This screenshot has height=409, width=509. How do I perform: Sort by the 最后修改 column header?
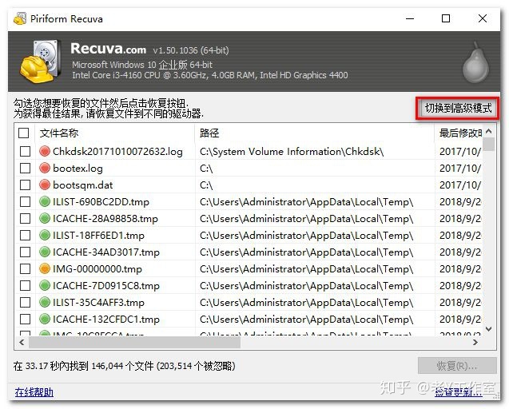pos(459,133)
